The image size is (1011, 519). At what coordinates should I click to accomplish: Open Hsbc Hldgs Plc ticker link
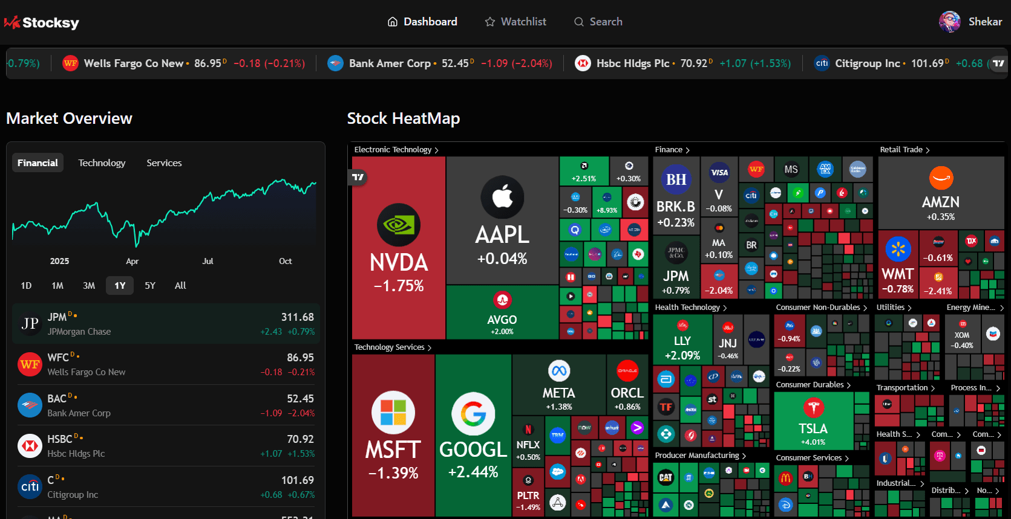click(683, 63)
